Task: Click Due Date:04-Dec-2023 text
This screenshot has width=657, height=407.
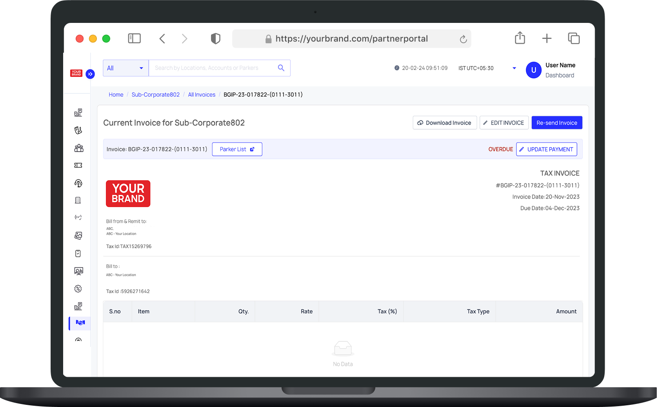Action: pos(550,208)
